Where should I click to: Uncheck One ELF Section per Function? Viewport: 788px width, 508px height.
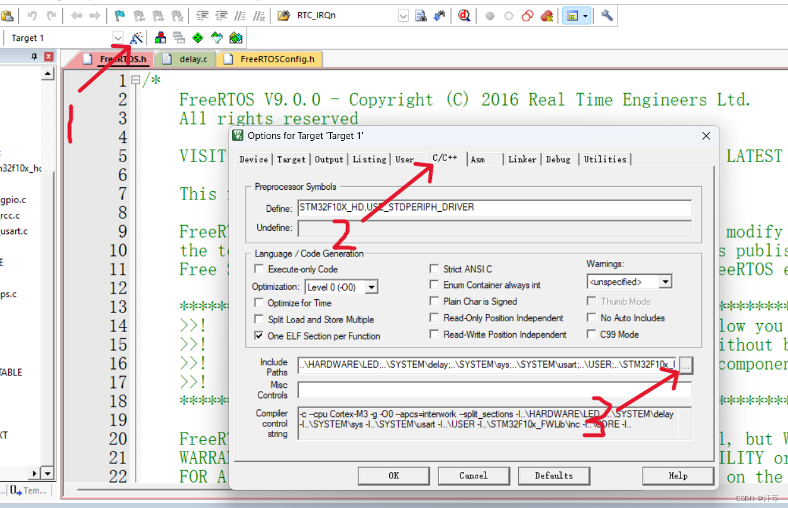259,336
